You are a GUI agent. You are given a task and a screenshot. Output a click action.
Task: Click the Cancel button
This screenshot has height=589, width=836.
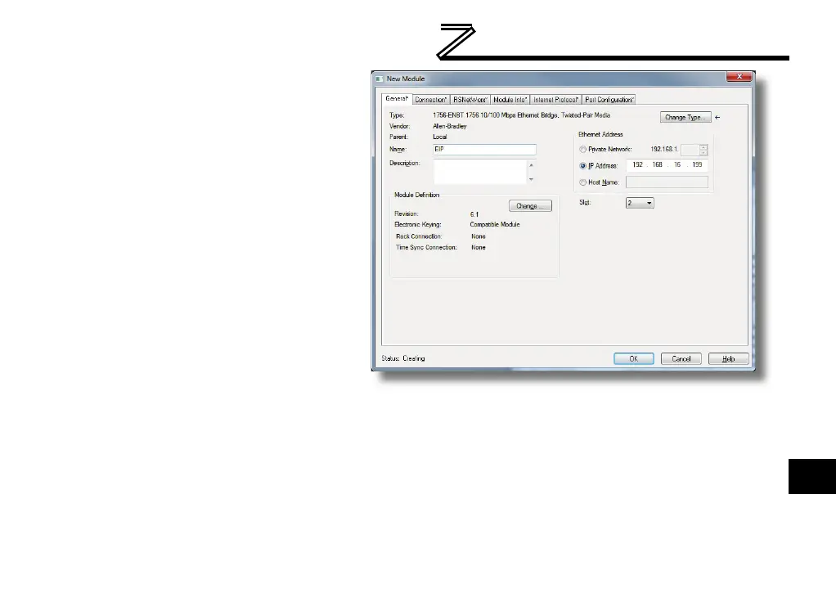tap(681, 359)
